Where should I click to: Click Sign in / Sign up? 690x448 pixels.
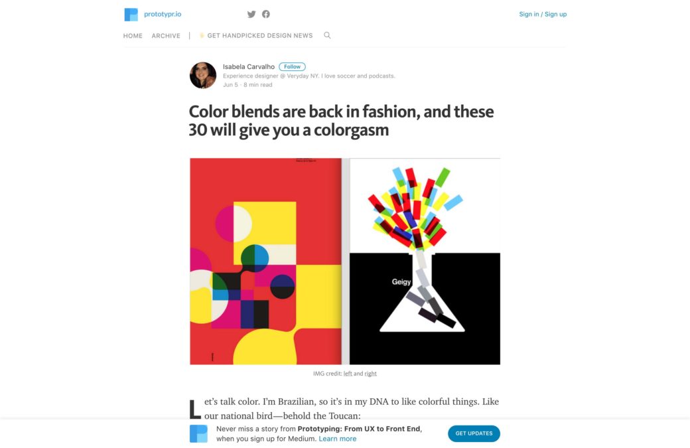pos(543,14)
